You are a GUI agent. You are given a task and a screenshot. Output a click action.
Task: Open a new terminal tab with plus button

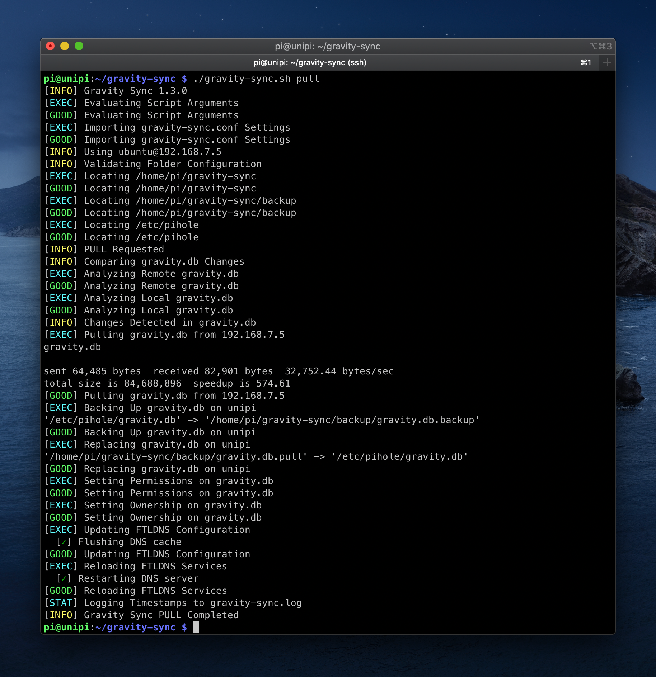tap(607, 63)
